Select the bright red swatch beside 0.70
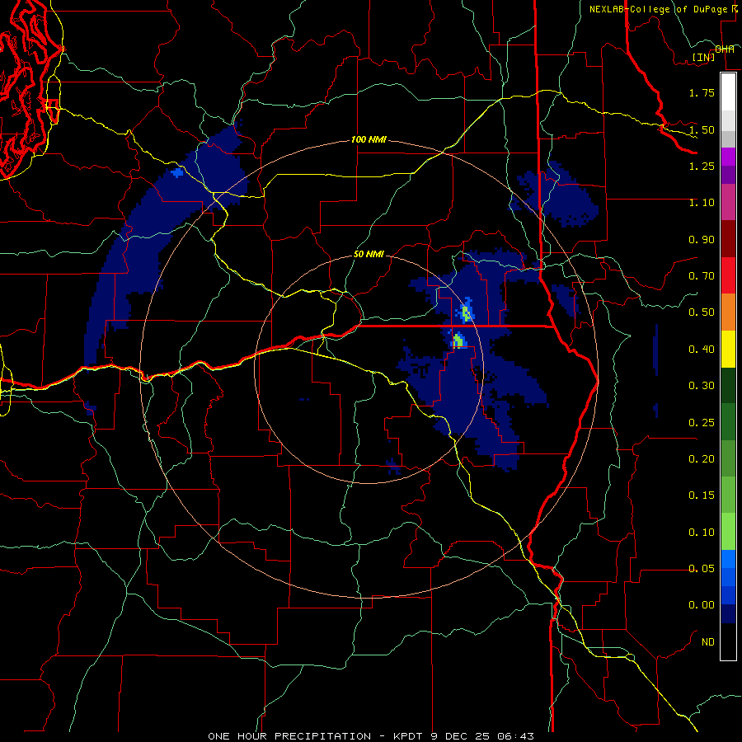Viewport: 742px width, 742px height. click(x=728, y=275)
